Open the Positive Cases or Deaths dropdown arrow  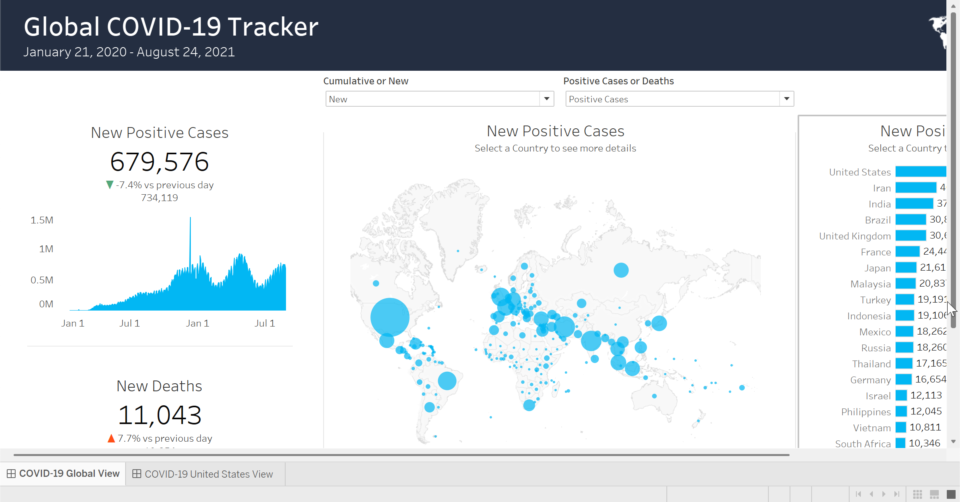(786, 99)
